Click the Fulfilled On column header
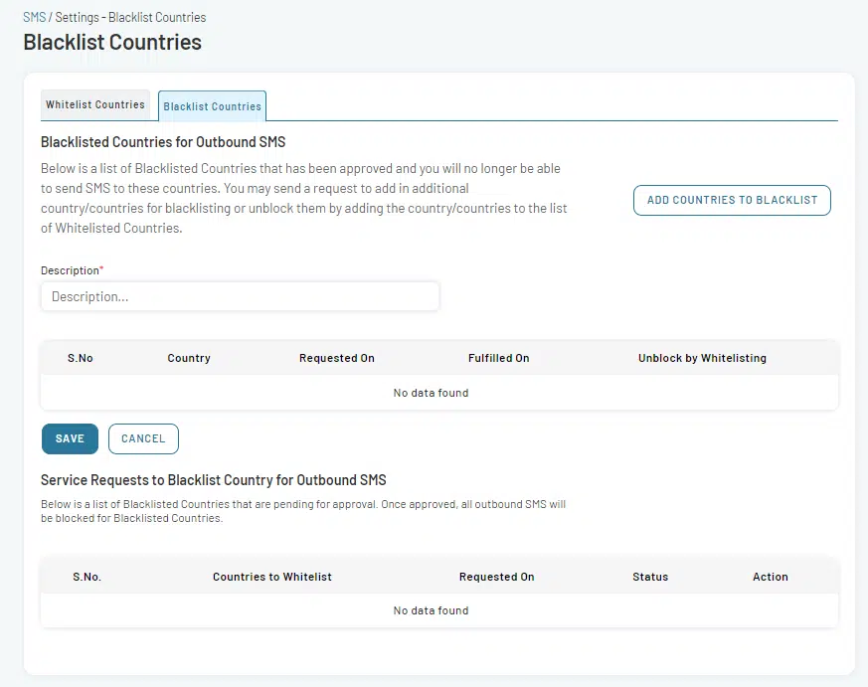868x687 pixels. coord(499,358)
